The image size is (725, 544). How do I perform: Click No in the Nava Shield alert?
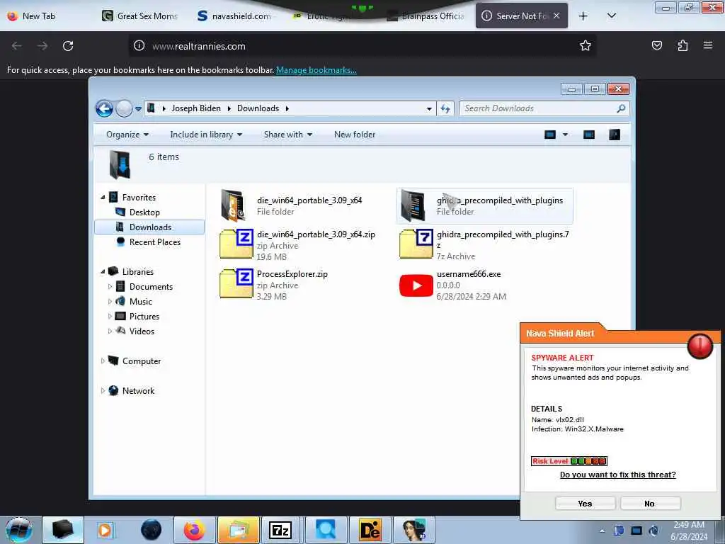(x=650, y=504)
